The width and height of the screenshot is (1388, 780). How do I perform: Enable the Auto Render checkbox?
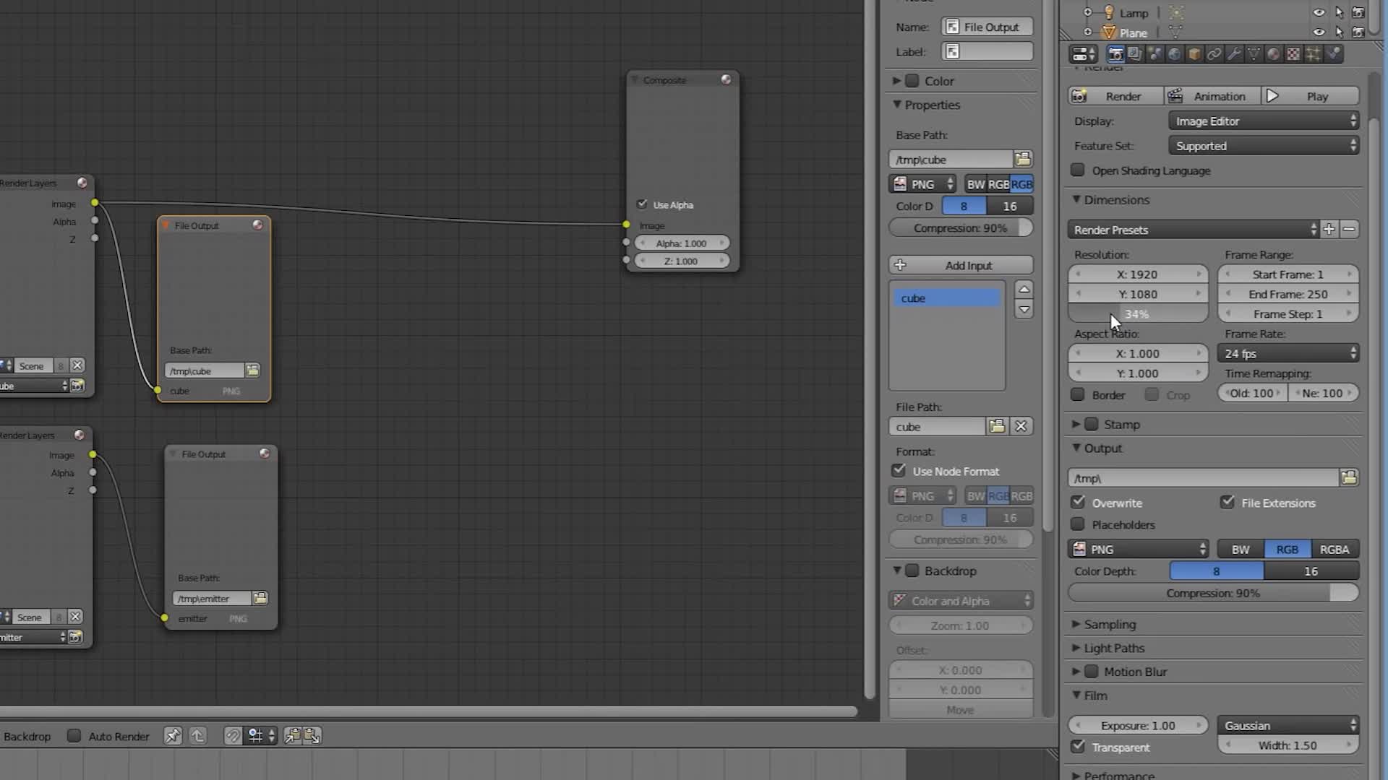74,736
